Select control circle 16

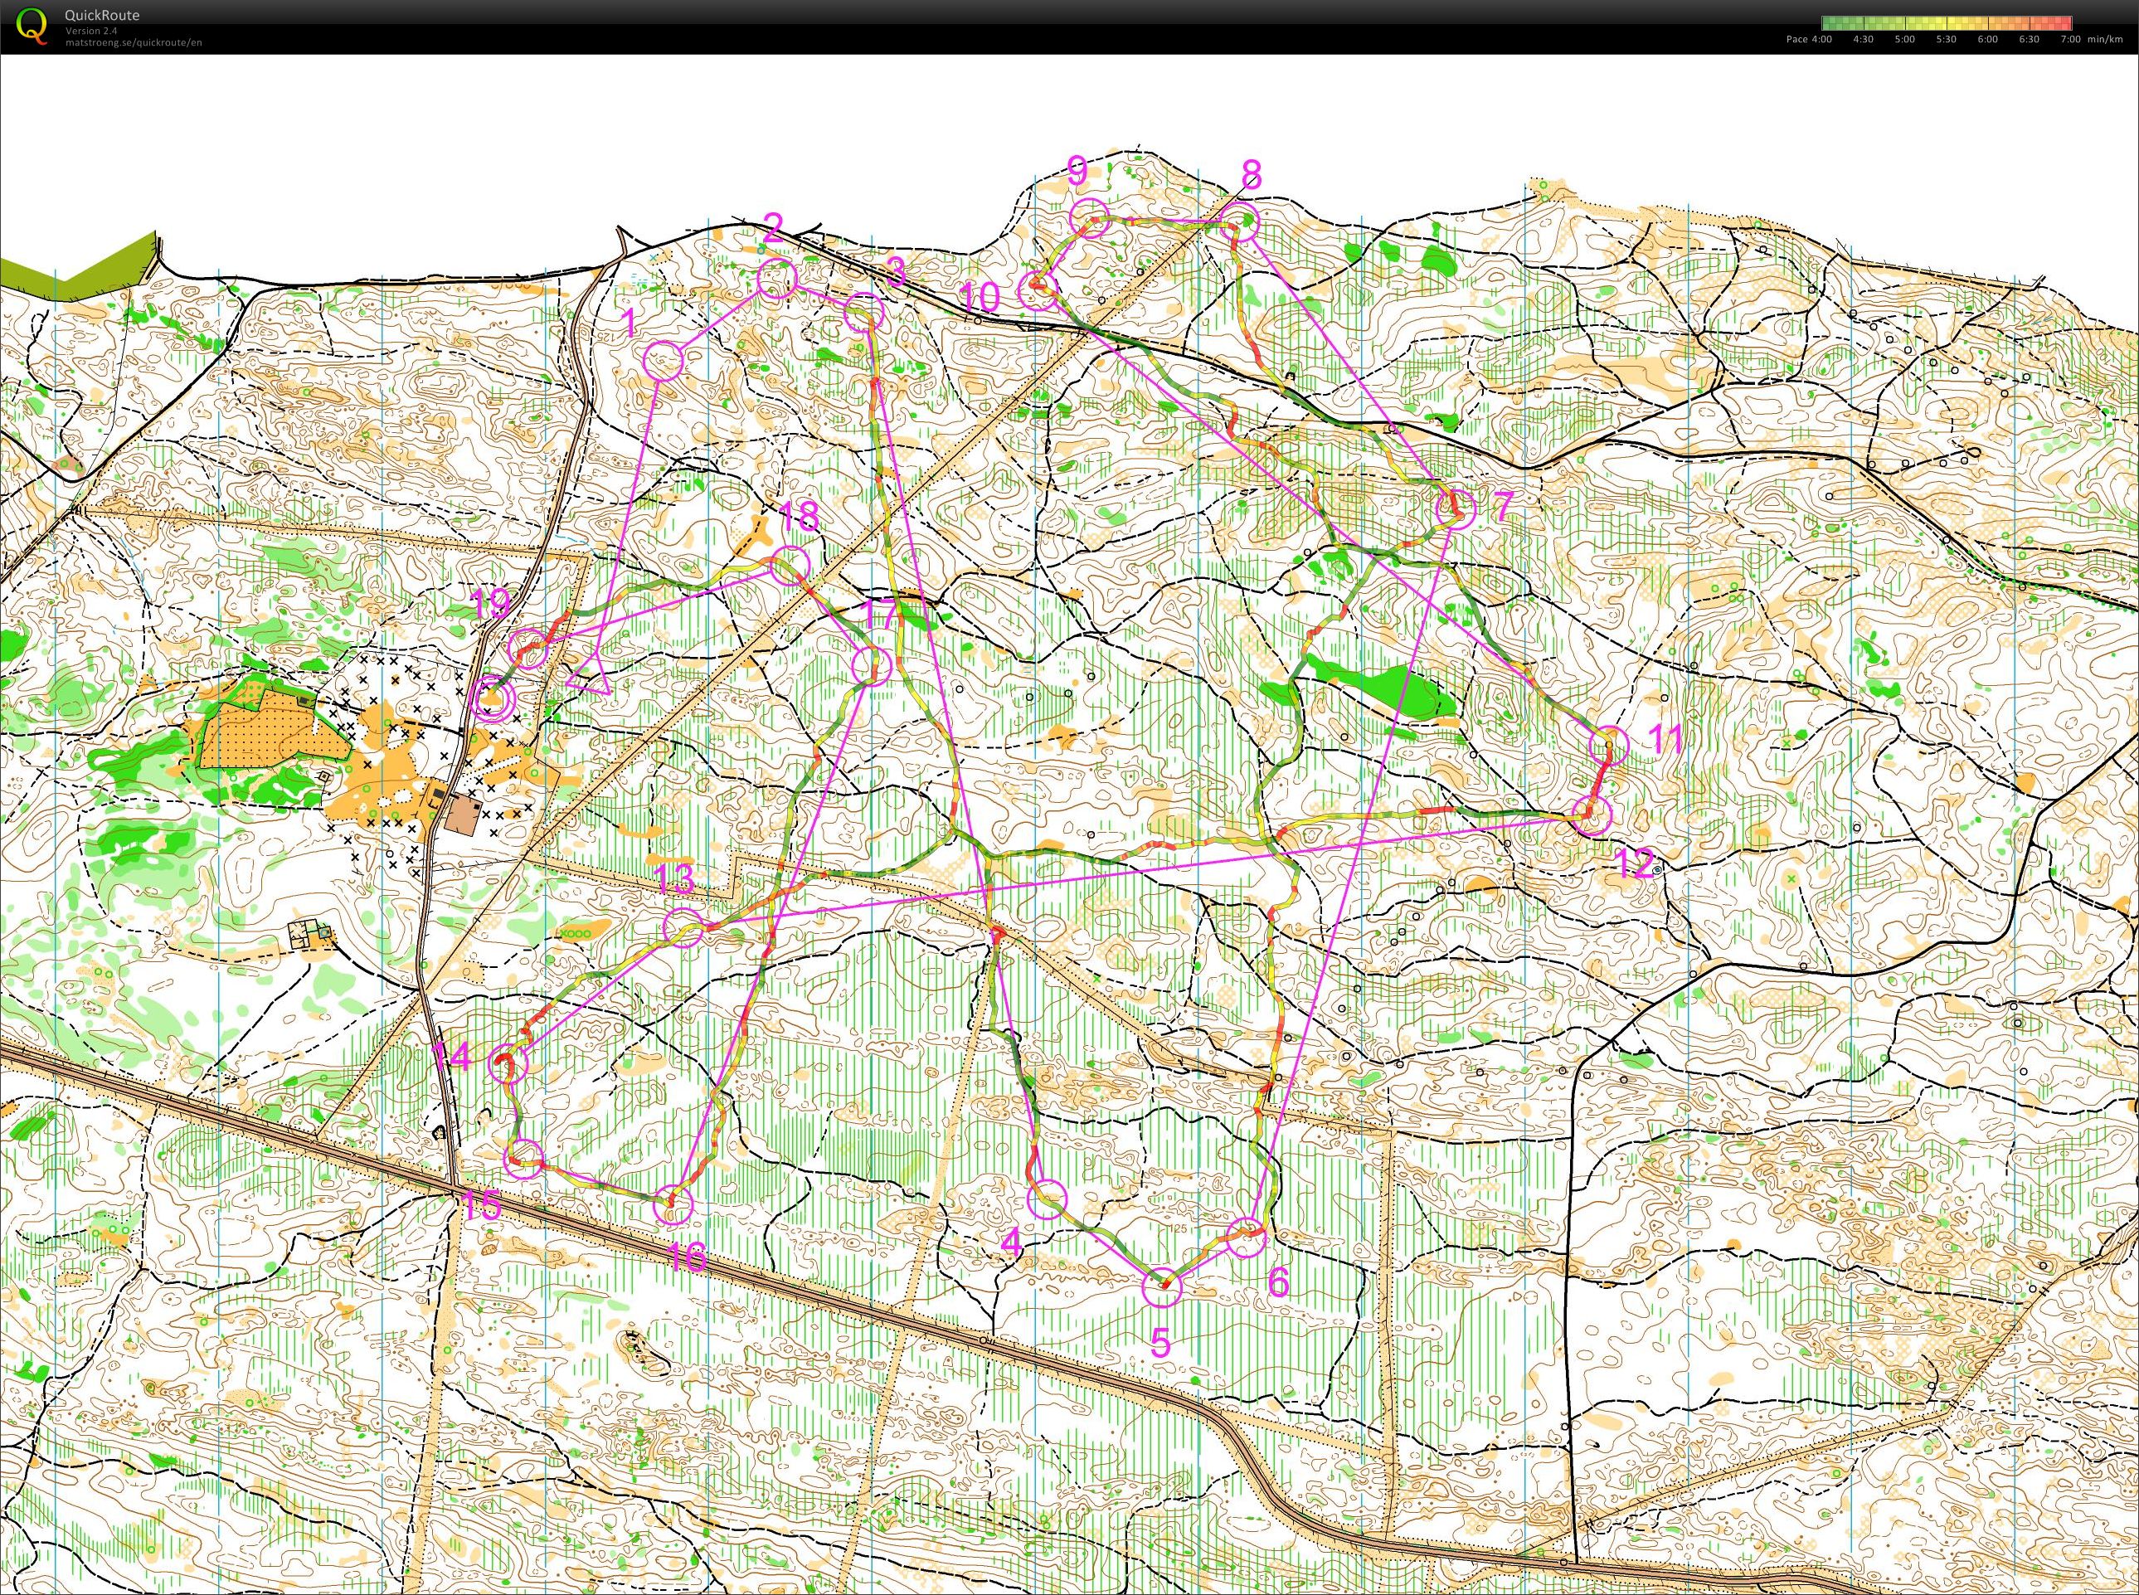pyautogui.click(x=673, y=1205)
